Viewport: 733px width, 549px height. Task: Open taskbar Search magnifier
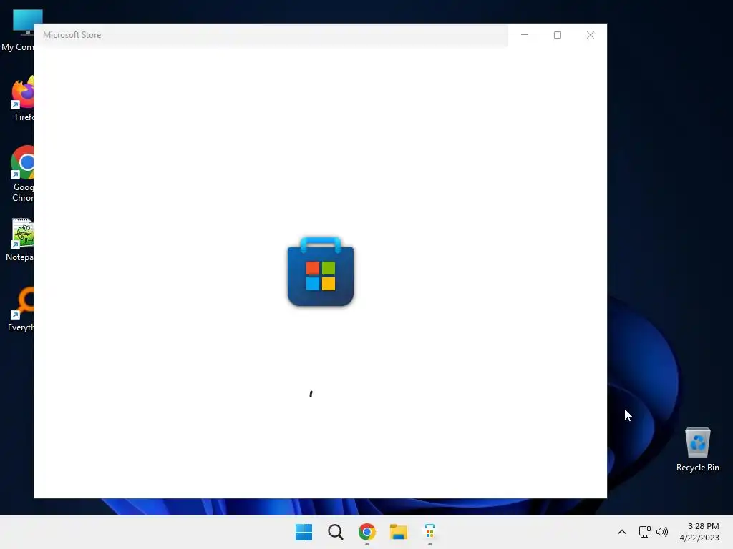tap(335, 532)
